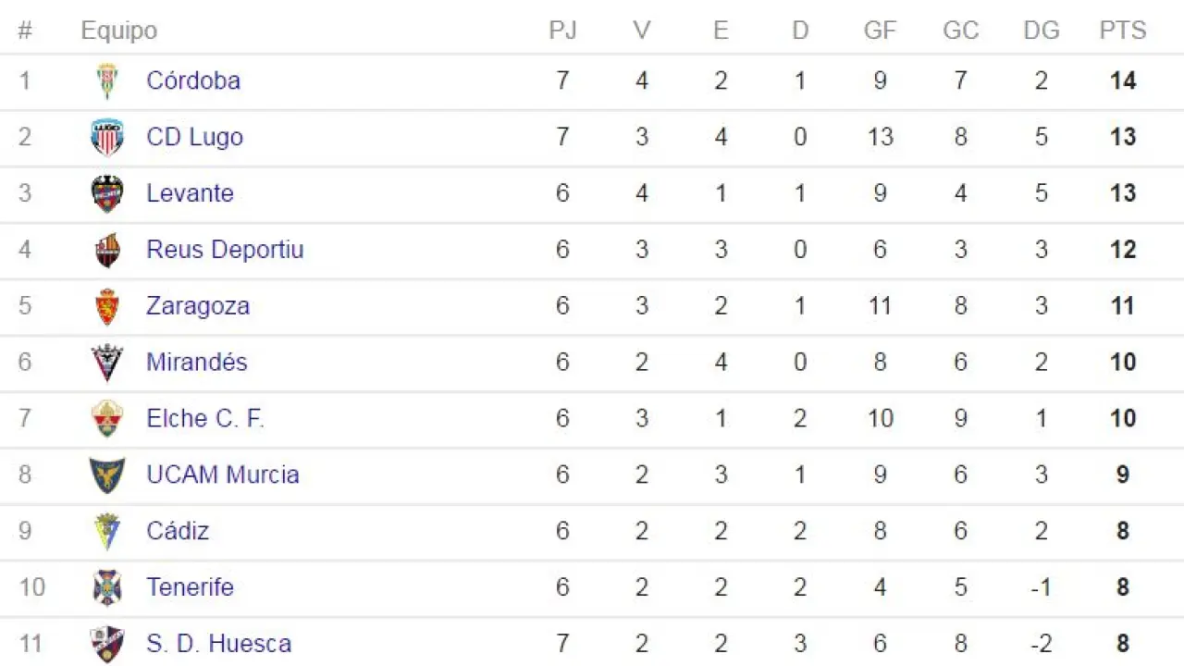
Task: Click the Reus Deportiu team badge
Action: [x=107, y=251]
